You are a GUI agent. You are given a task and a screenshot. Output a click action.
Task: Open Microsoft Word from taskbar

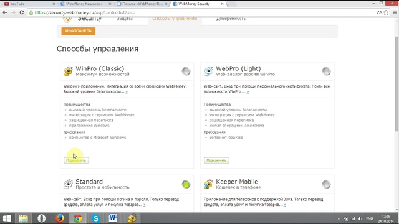[x=113, y=218]
